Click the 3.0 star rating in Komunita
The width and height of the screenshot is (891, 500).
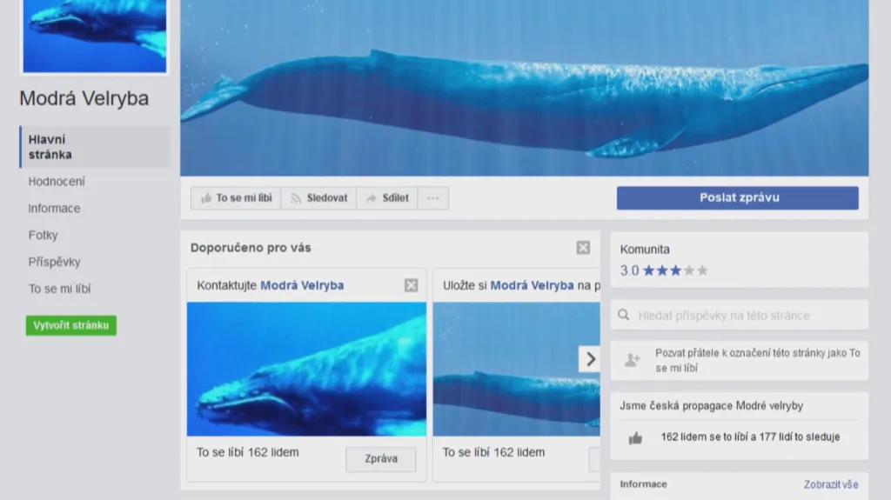pos(664,270)
